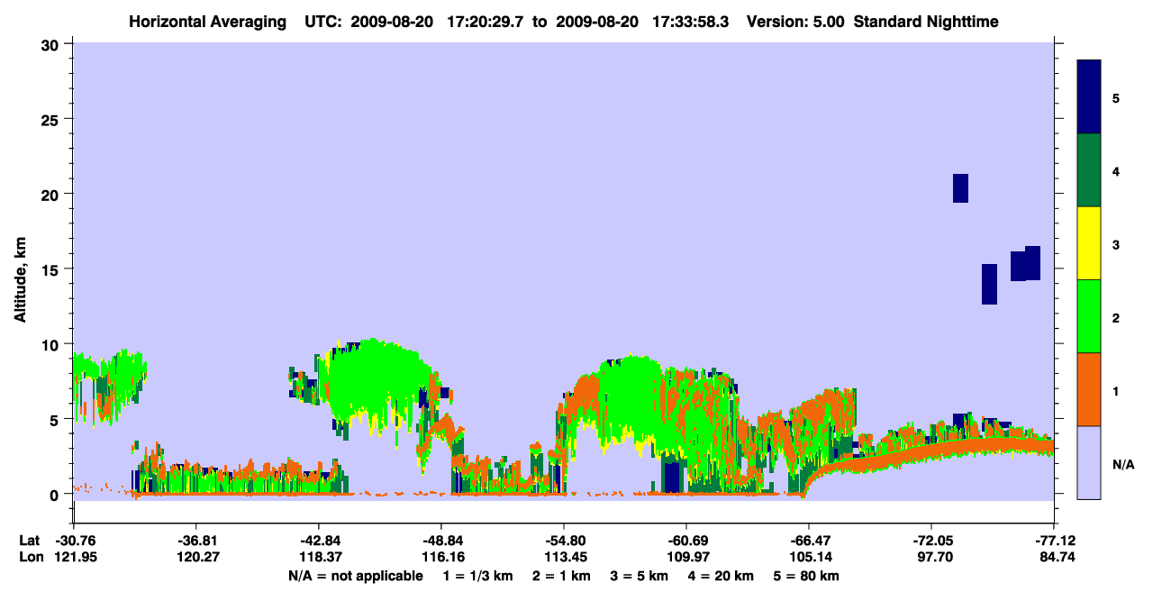1171x601 pixels.
Task: Click the '5 = 80 km' caption
Action: tap(807, 576)
